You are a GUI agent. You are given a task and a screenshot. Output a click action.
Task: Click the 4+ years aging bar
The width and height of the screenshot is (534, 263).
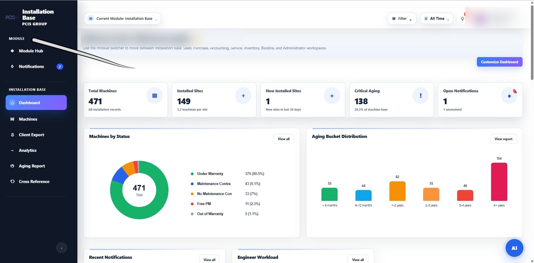499,182
